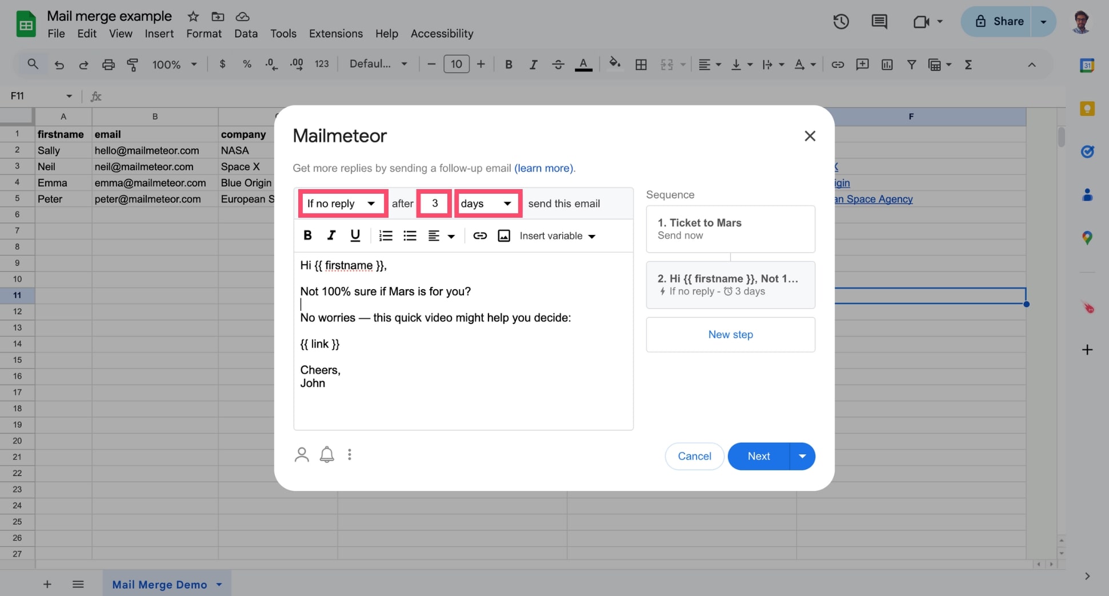
Task: Close the Mailmeteor dialog
Action: pos(810,136)
